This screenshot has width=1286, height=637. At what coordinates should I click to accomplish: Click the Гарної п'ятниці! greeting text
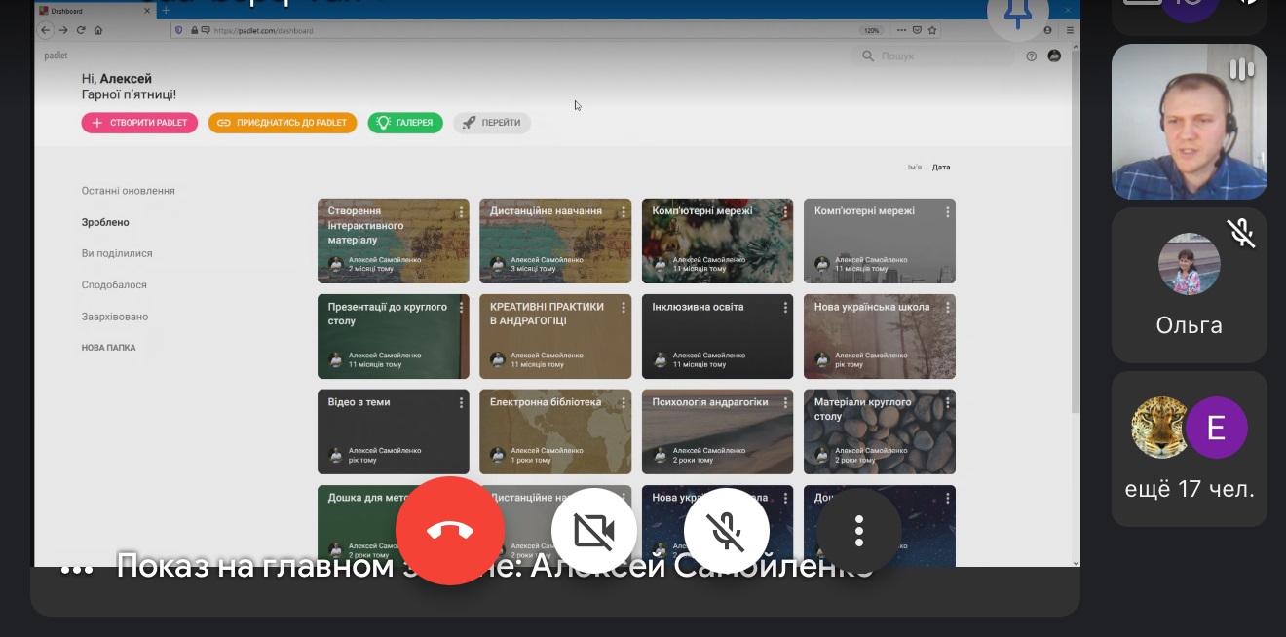tap(129, 95)
